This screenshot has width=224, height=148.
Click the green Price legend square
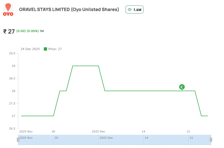click(x=45, y=49)
